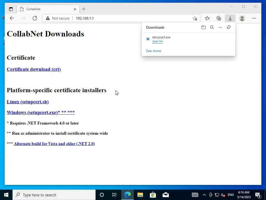Image resolution: width=266 pixels, height=200 pixels.
Task: Close the CollabNet tab
Action: coord(75,9)
